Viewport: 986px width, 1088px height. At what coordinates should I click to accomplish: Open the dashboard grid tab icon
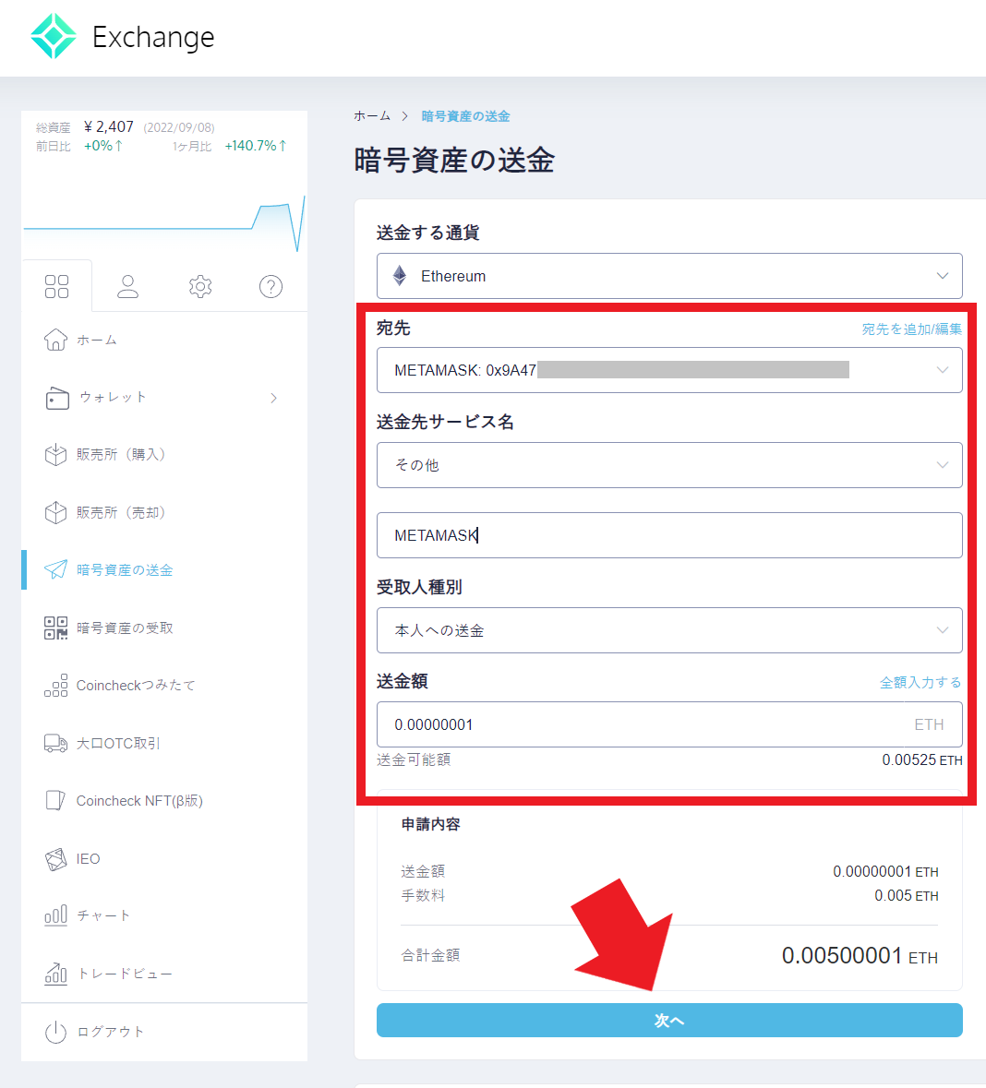57,287
